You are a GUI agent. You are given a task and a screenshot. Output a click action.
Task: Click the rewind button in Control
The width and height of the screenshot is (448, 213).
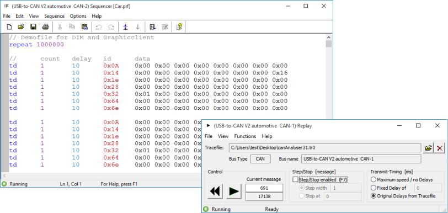pos(215,191)
